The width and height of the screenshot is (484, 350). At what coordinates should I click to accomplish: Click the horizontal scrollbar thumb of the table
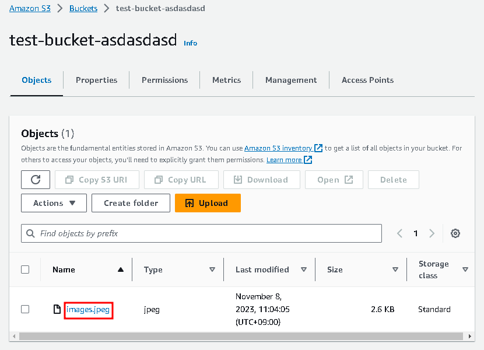241,336
